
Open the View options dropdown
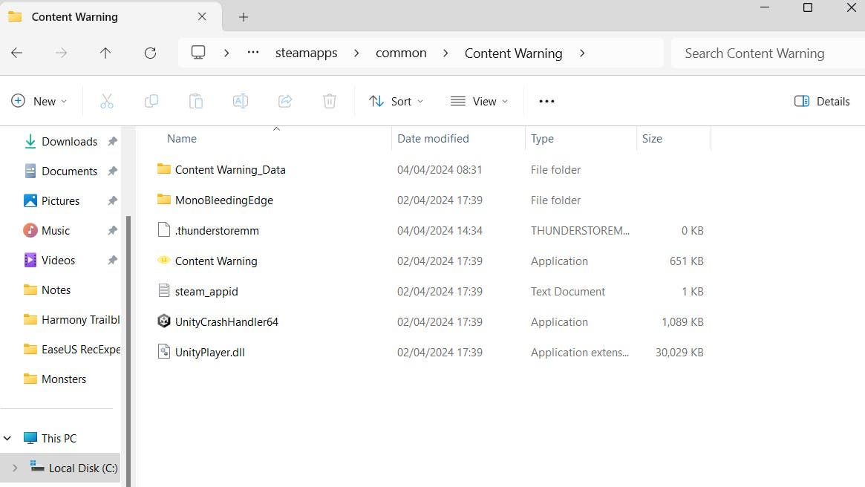tap(480, 101)
